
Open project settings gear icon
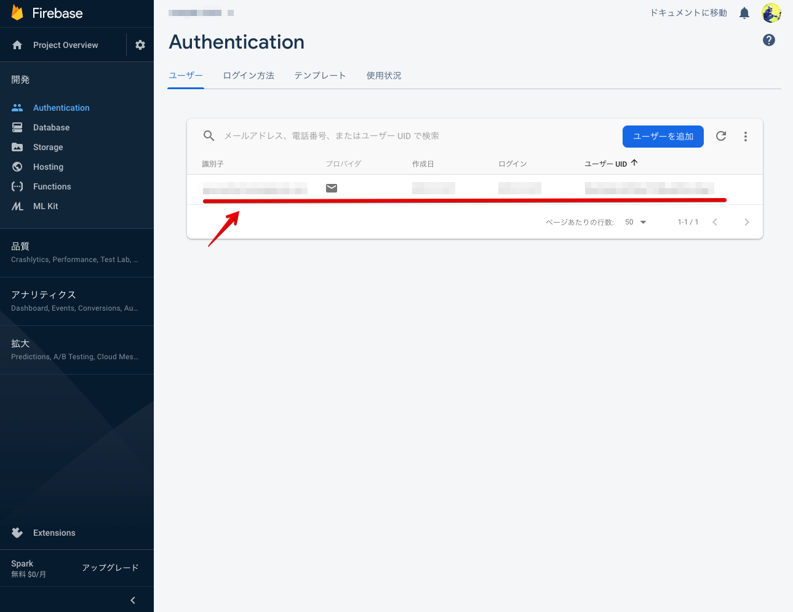[140, 45]
